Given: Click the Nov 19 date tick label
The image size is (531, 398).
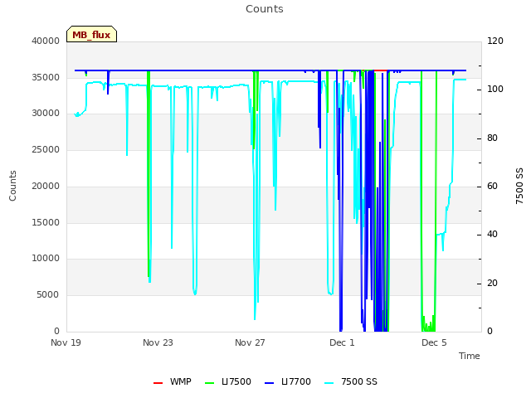Looking at the screenshot, I should point(66,342).
